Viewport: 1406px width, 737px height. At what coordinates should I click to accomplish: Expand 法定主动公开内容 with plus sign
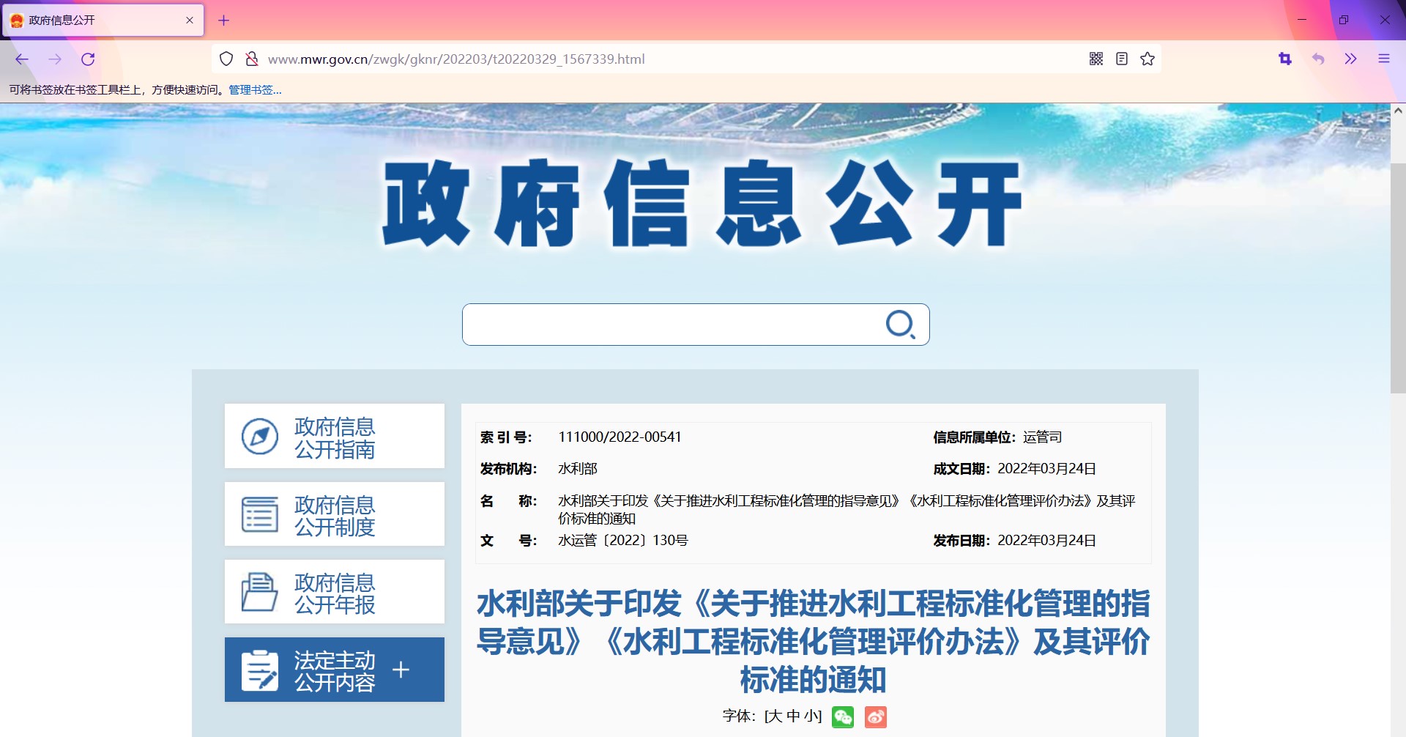pos(401,670)
